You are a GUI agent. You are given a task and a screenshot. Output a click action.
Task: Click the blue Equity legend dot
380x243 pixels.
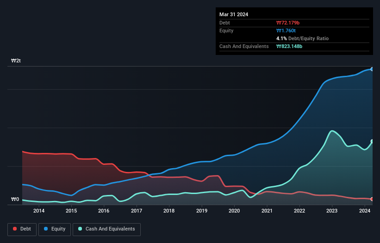click(x=46, y=229)
